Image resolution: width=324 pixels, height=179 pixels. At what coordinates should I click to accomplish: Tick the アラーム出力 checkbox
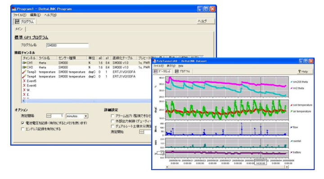[112, 116]
